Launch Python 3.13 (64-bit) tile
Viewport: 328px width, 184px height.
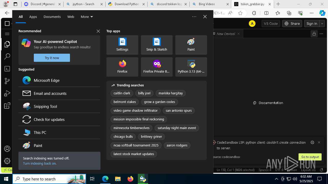coord(191,67)
